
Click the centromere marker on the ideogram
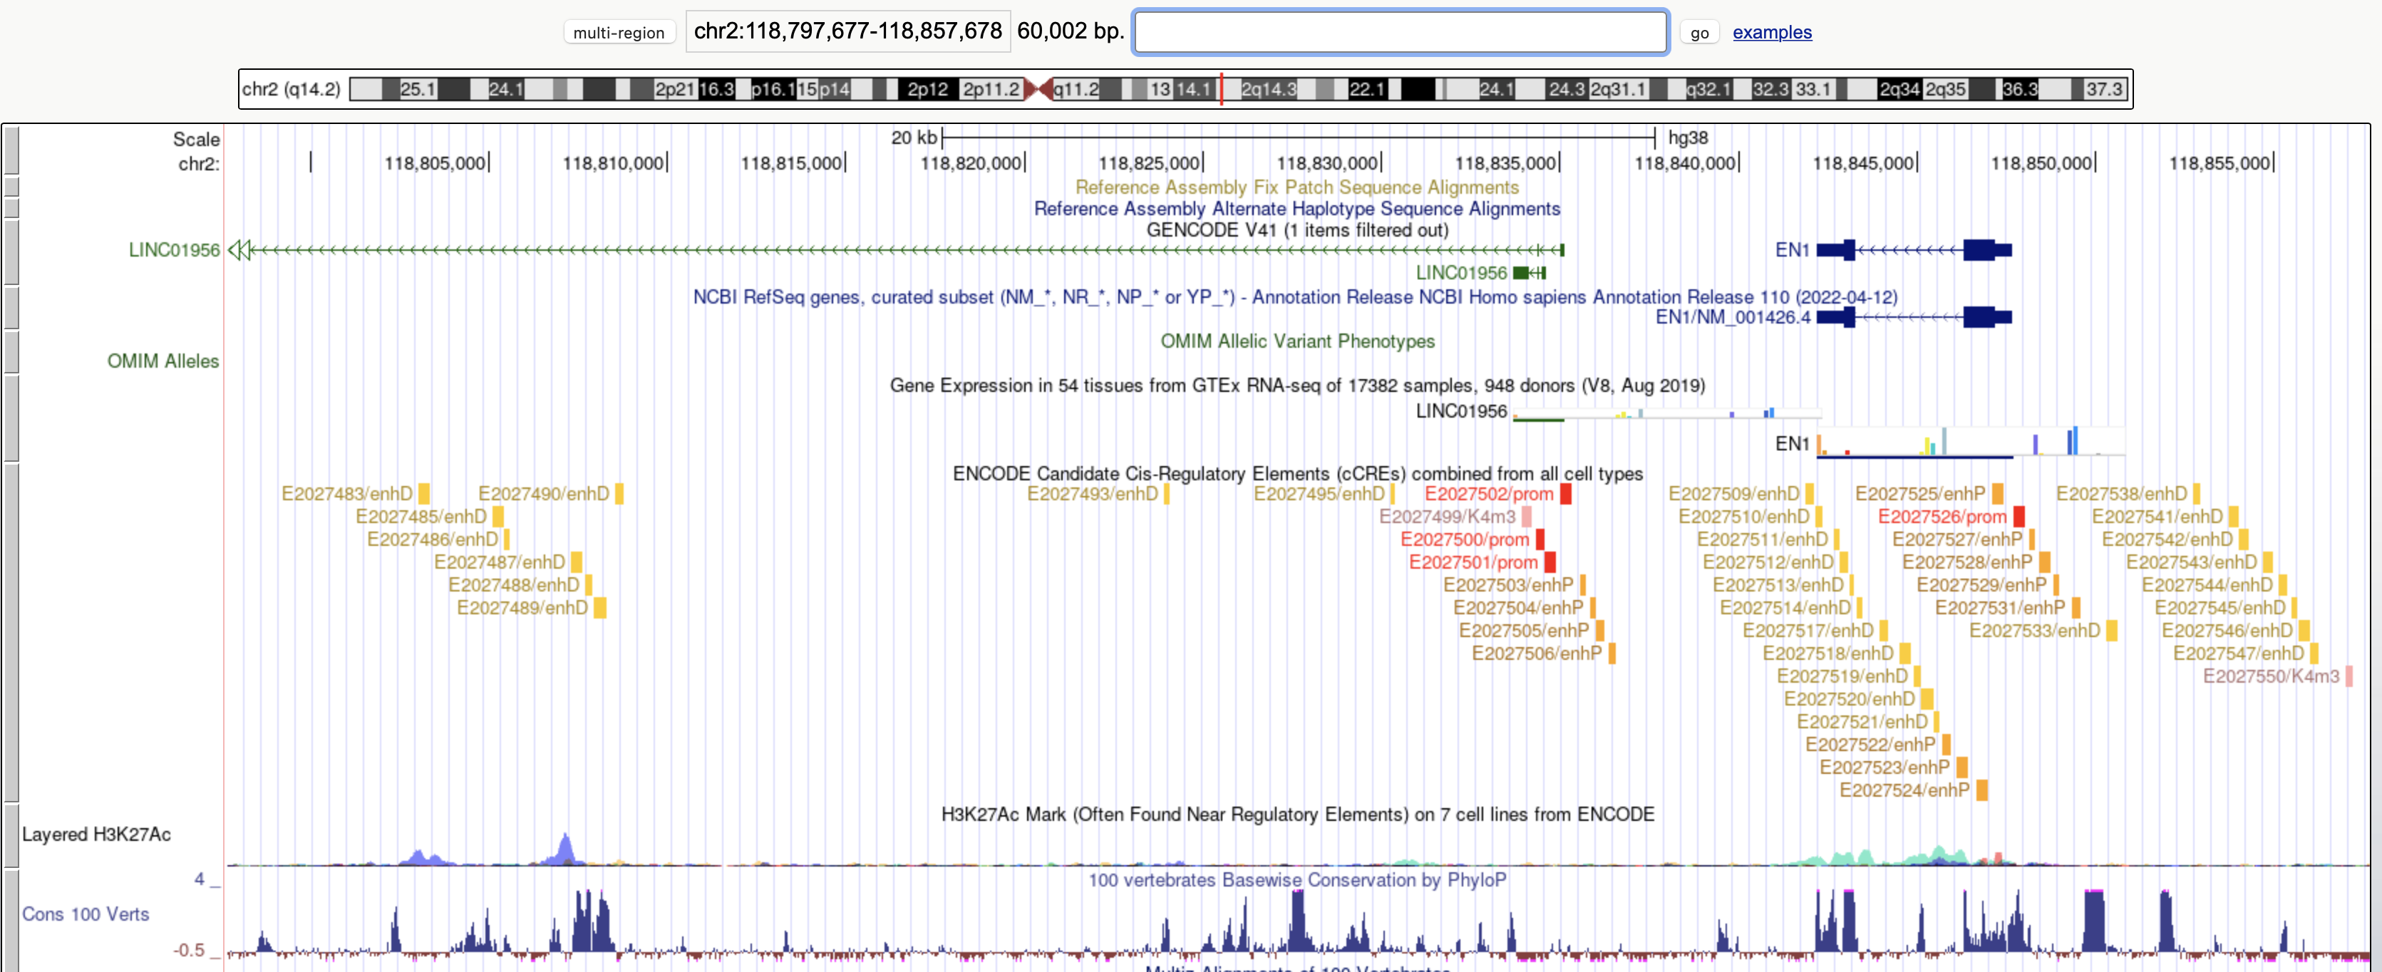(1038, 89)
